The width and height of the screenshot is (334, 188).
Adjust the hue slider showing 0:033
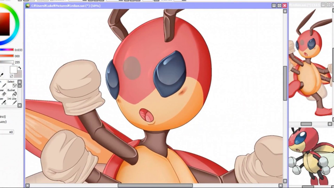7,50
